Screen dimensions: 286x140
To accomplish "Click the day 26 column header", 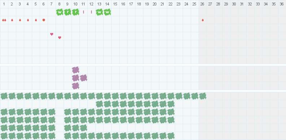I will 202,4.
